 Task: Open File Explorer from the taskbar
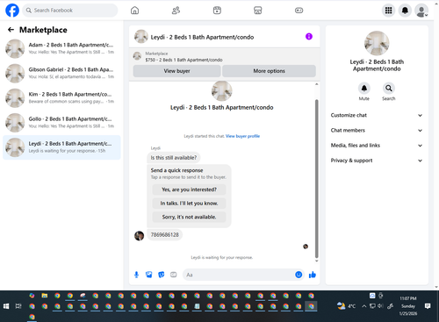pyautogui.click(x=45, y=296)
